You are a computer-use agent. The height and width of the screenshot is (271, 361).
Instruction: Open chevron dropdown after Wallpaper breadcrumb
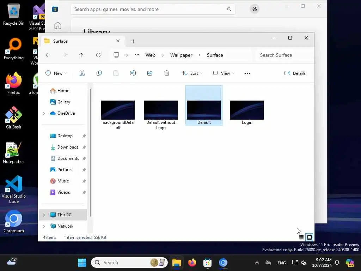200,55
